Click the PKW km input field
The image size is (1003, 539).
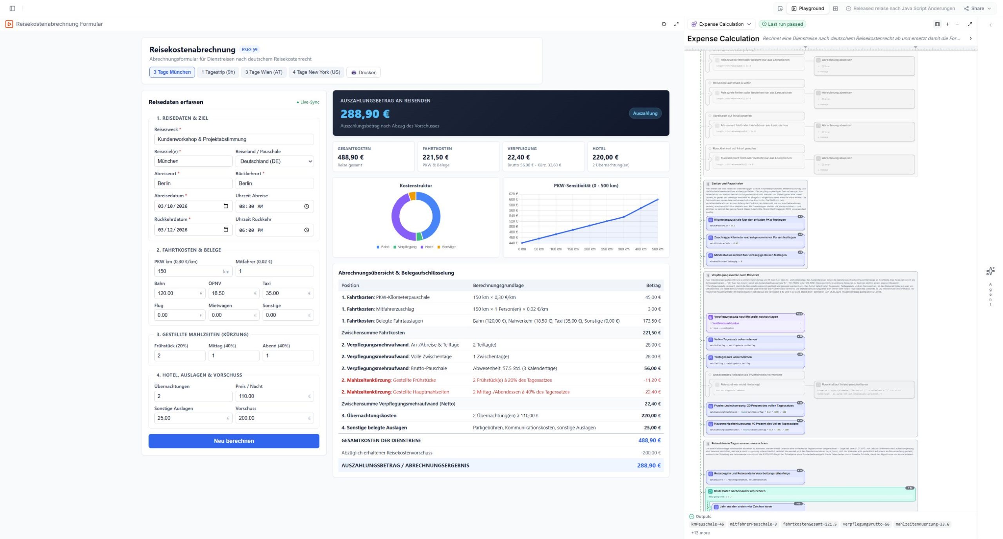pos(193,271)
